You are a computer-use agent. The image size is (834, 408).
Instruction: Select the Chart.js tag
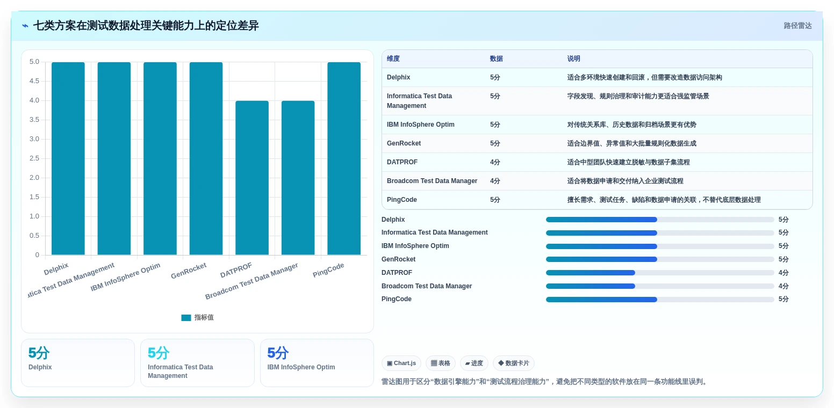[x=401, y=363]
